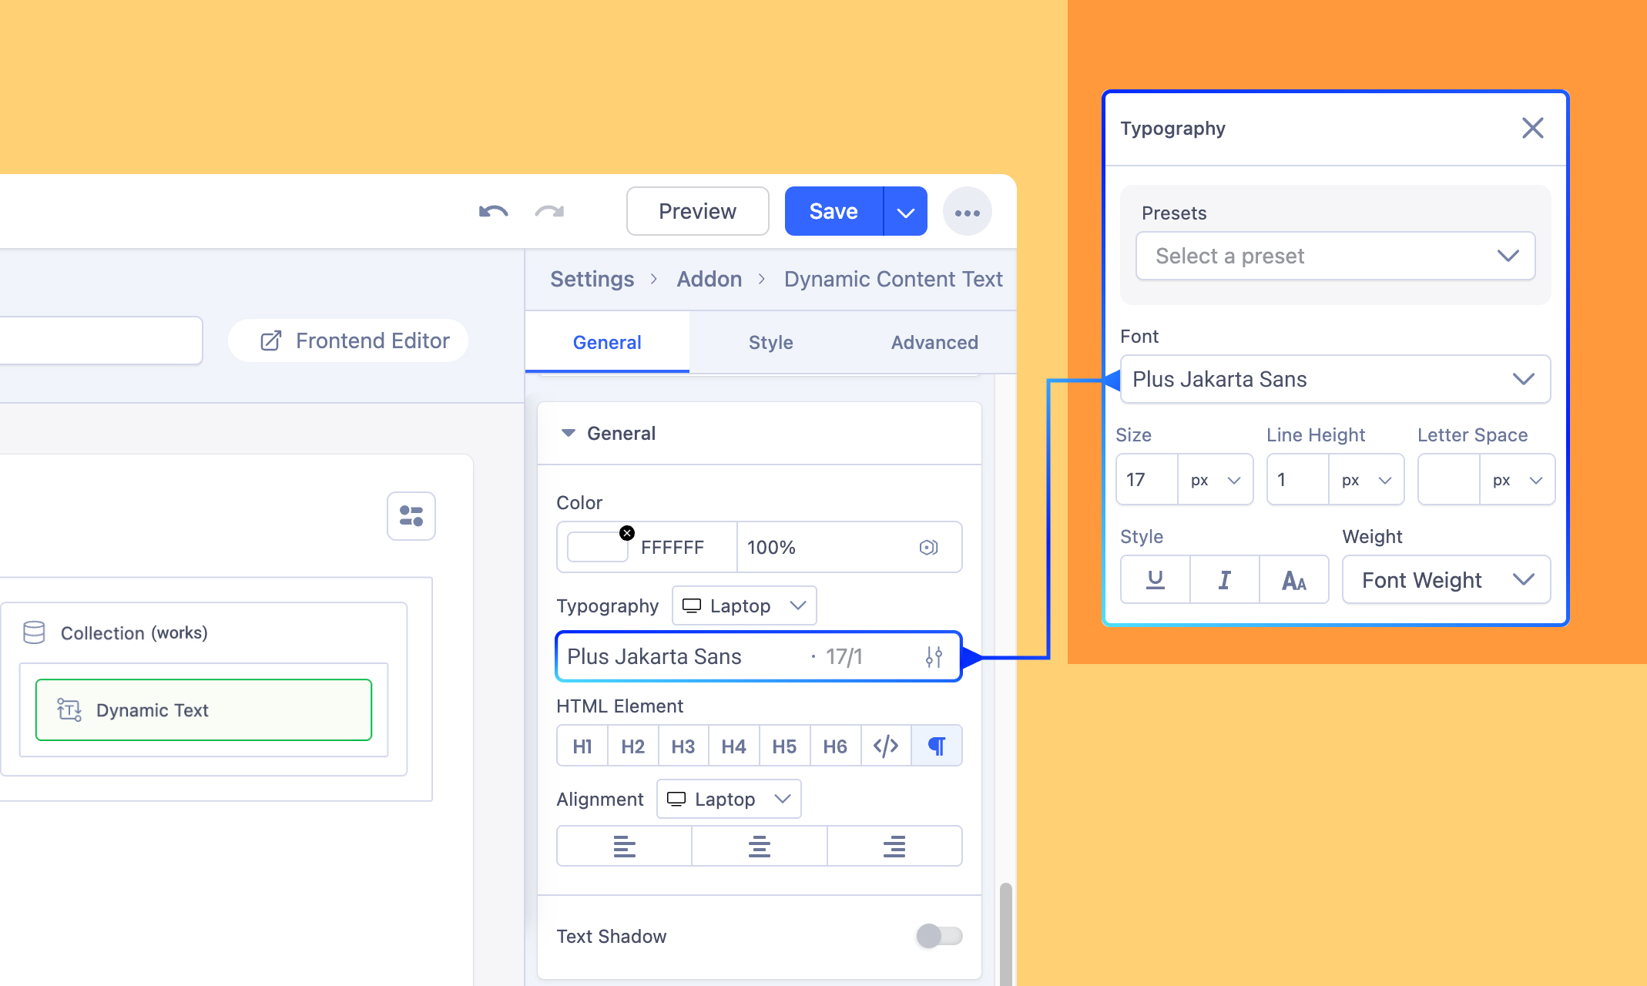Viewport: 1647px width, 986px height.
Task: Switch to the Style tab
Action: pyautogui.click(x=770, y=342)
